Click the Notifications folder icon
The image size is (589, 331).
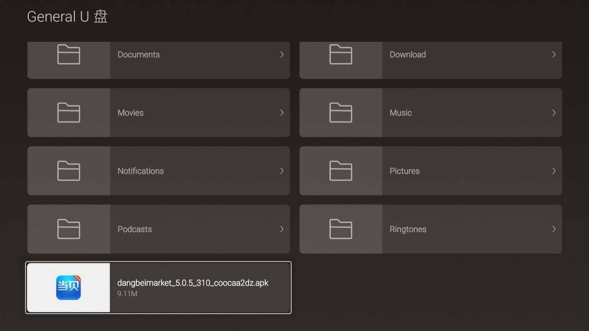pyautogui.click(x=69, y=171)
